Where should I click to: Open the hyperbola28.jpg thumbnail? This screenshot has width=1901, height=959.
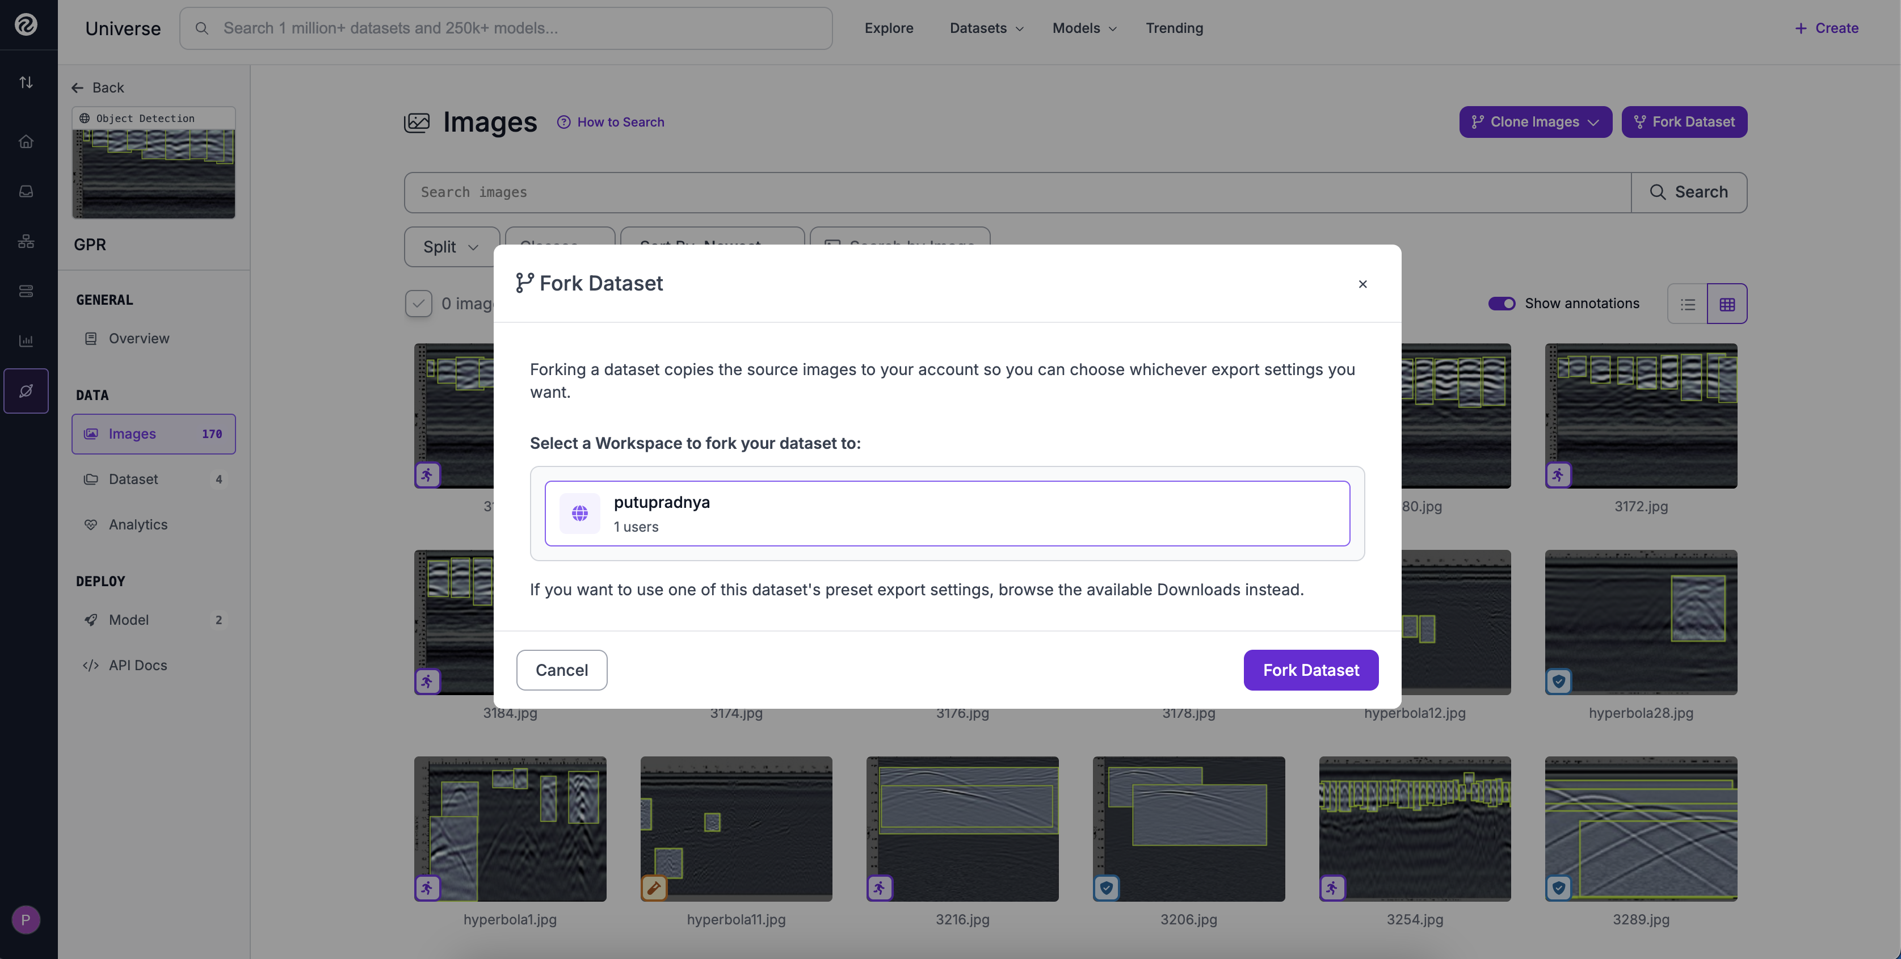1641,622
